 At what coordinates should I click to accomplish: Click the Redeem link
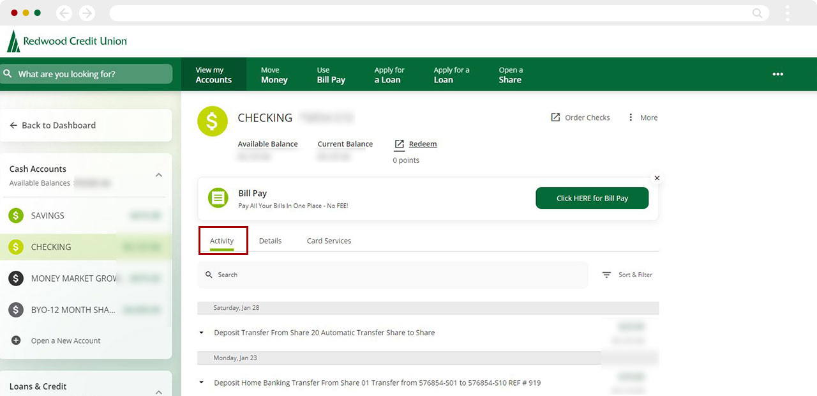pyautogui.click(x=423, y=144)
